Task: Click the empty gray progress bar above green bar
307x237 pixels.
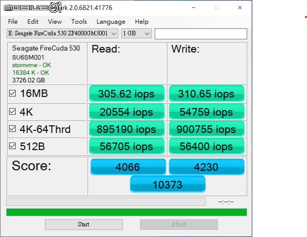Action: point(106,202)
